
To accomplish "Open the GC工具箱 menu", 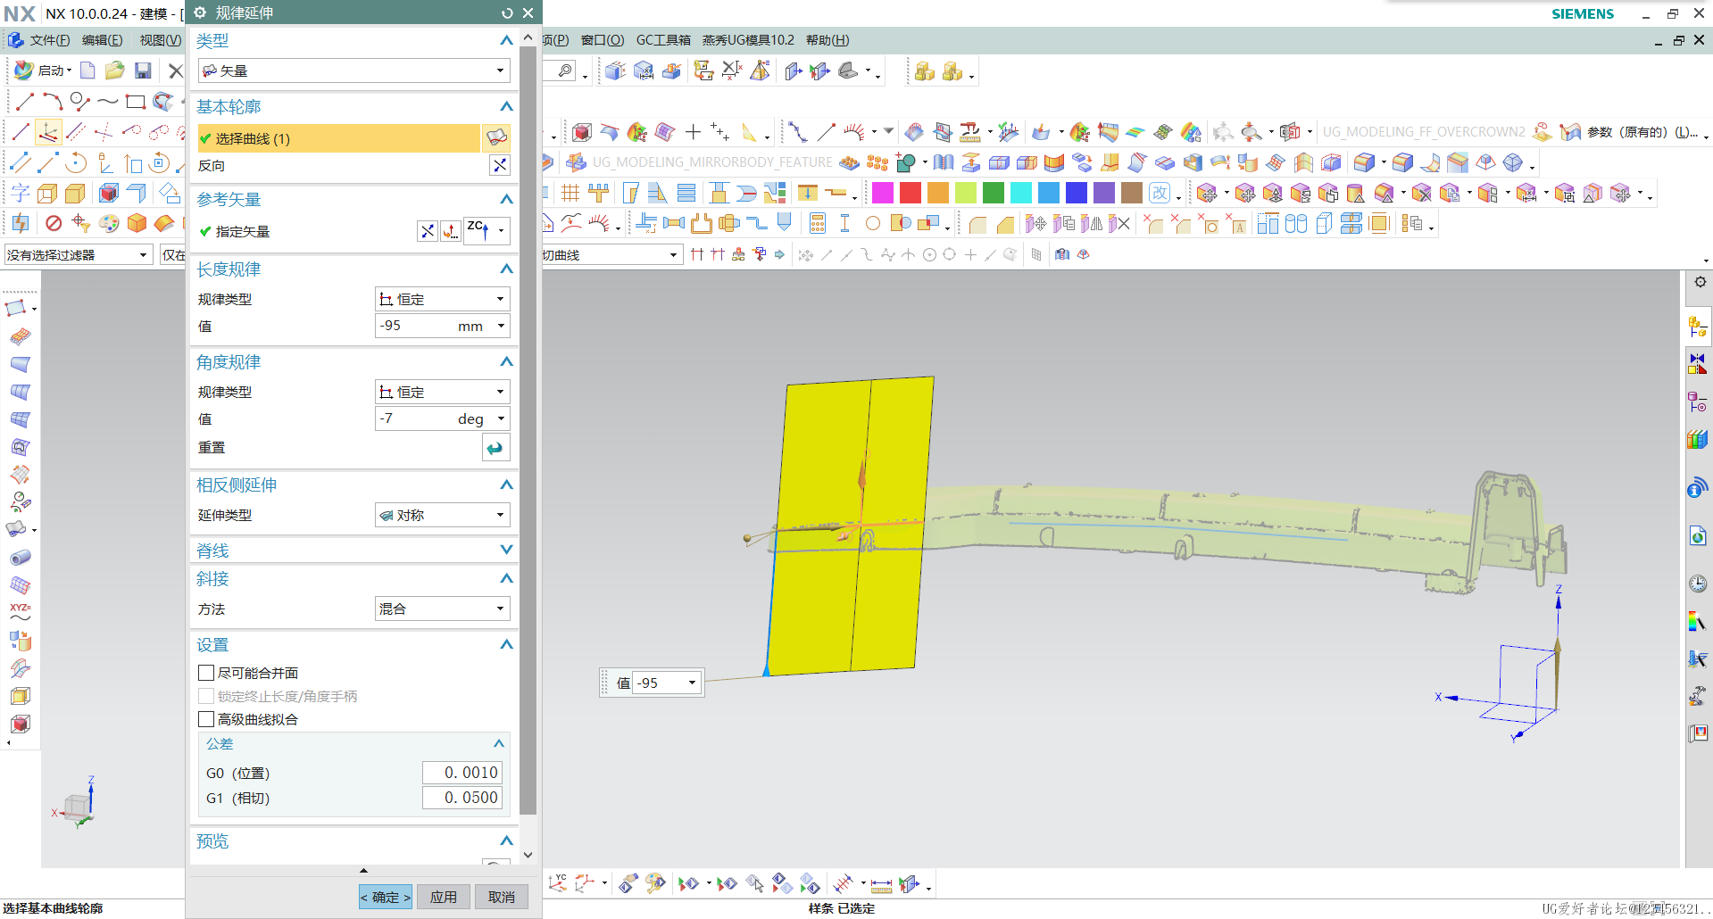I will tap(663, 40).
